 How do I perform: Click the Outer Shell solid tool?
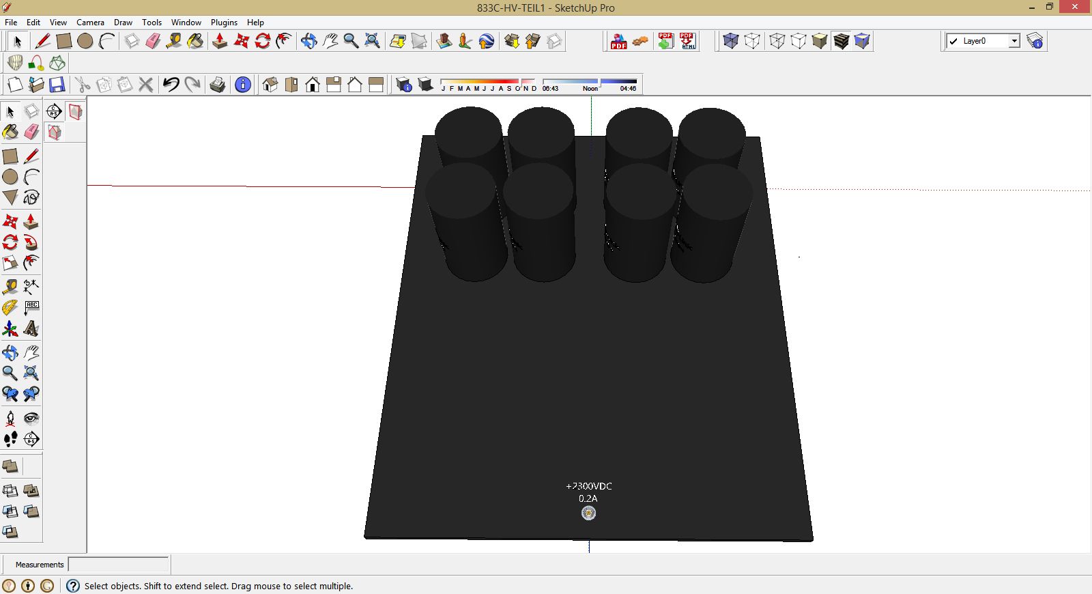[x=10, y=467]
